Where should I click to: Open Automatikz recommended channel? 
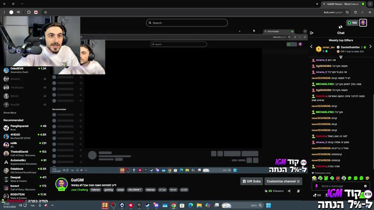pos(25,162)
